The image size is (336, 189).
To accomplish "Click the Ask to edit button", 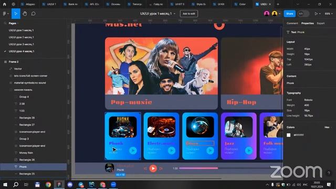I will [189, 14].
